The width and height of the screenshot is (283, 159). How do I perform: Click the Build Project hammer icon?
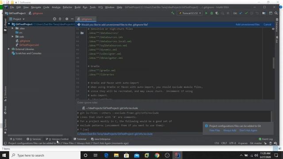click(x=173, y=13)
